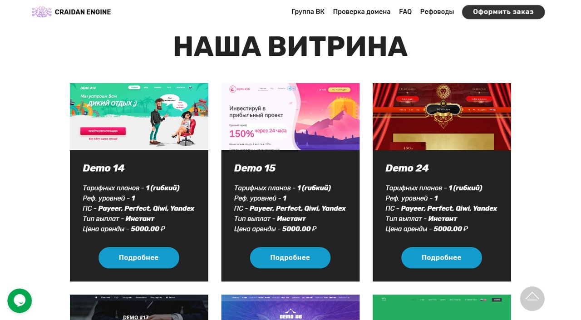Screen dimensions: 581x320
Task: Click the scroll-to-top arrow button
Action: click(532, 298)
